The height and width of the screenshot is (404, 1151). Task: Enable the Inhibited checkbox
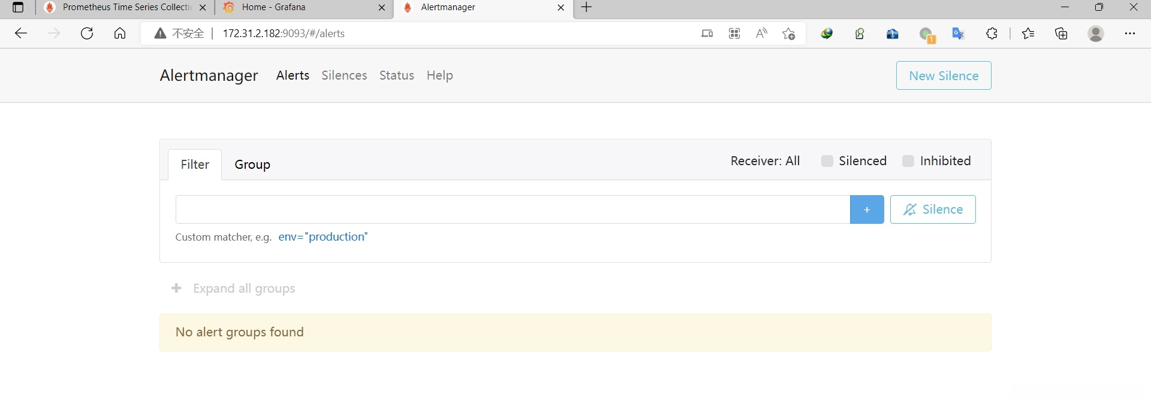tap(908, 161)
